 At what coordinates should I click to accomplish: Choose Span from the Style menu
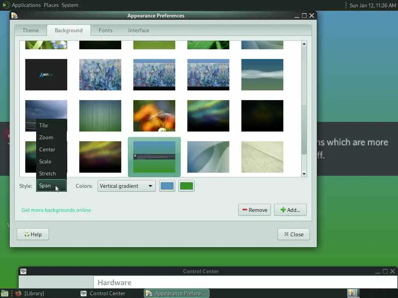pos(52,186)
